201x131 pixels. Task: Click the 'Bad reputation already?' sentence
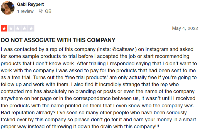pos(28,113)
